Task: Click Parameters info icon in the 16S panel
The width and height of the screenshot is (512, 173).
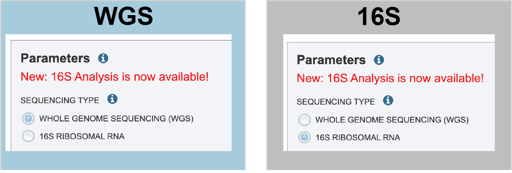Action: point(379,60)
